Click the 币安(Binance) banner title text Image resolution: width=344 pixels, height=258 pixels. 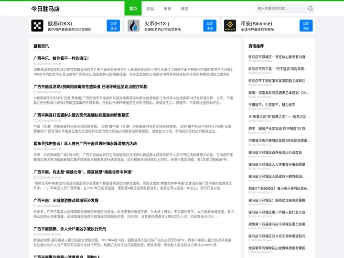[x=257, y=23]
